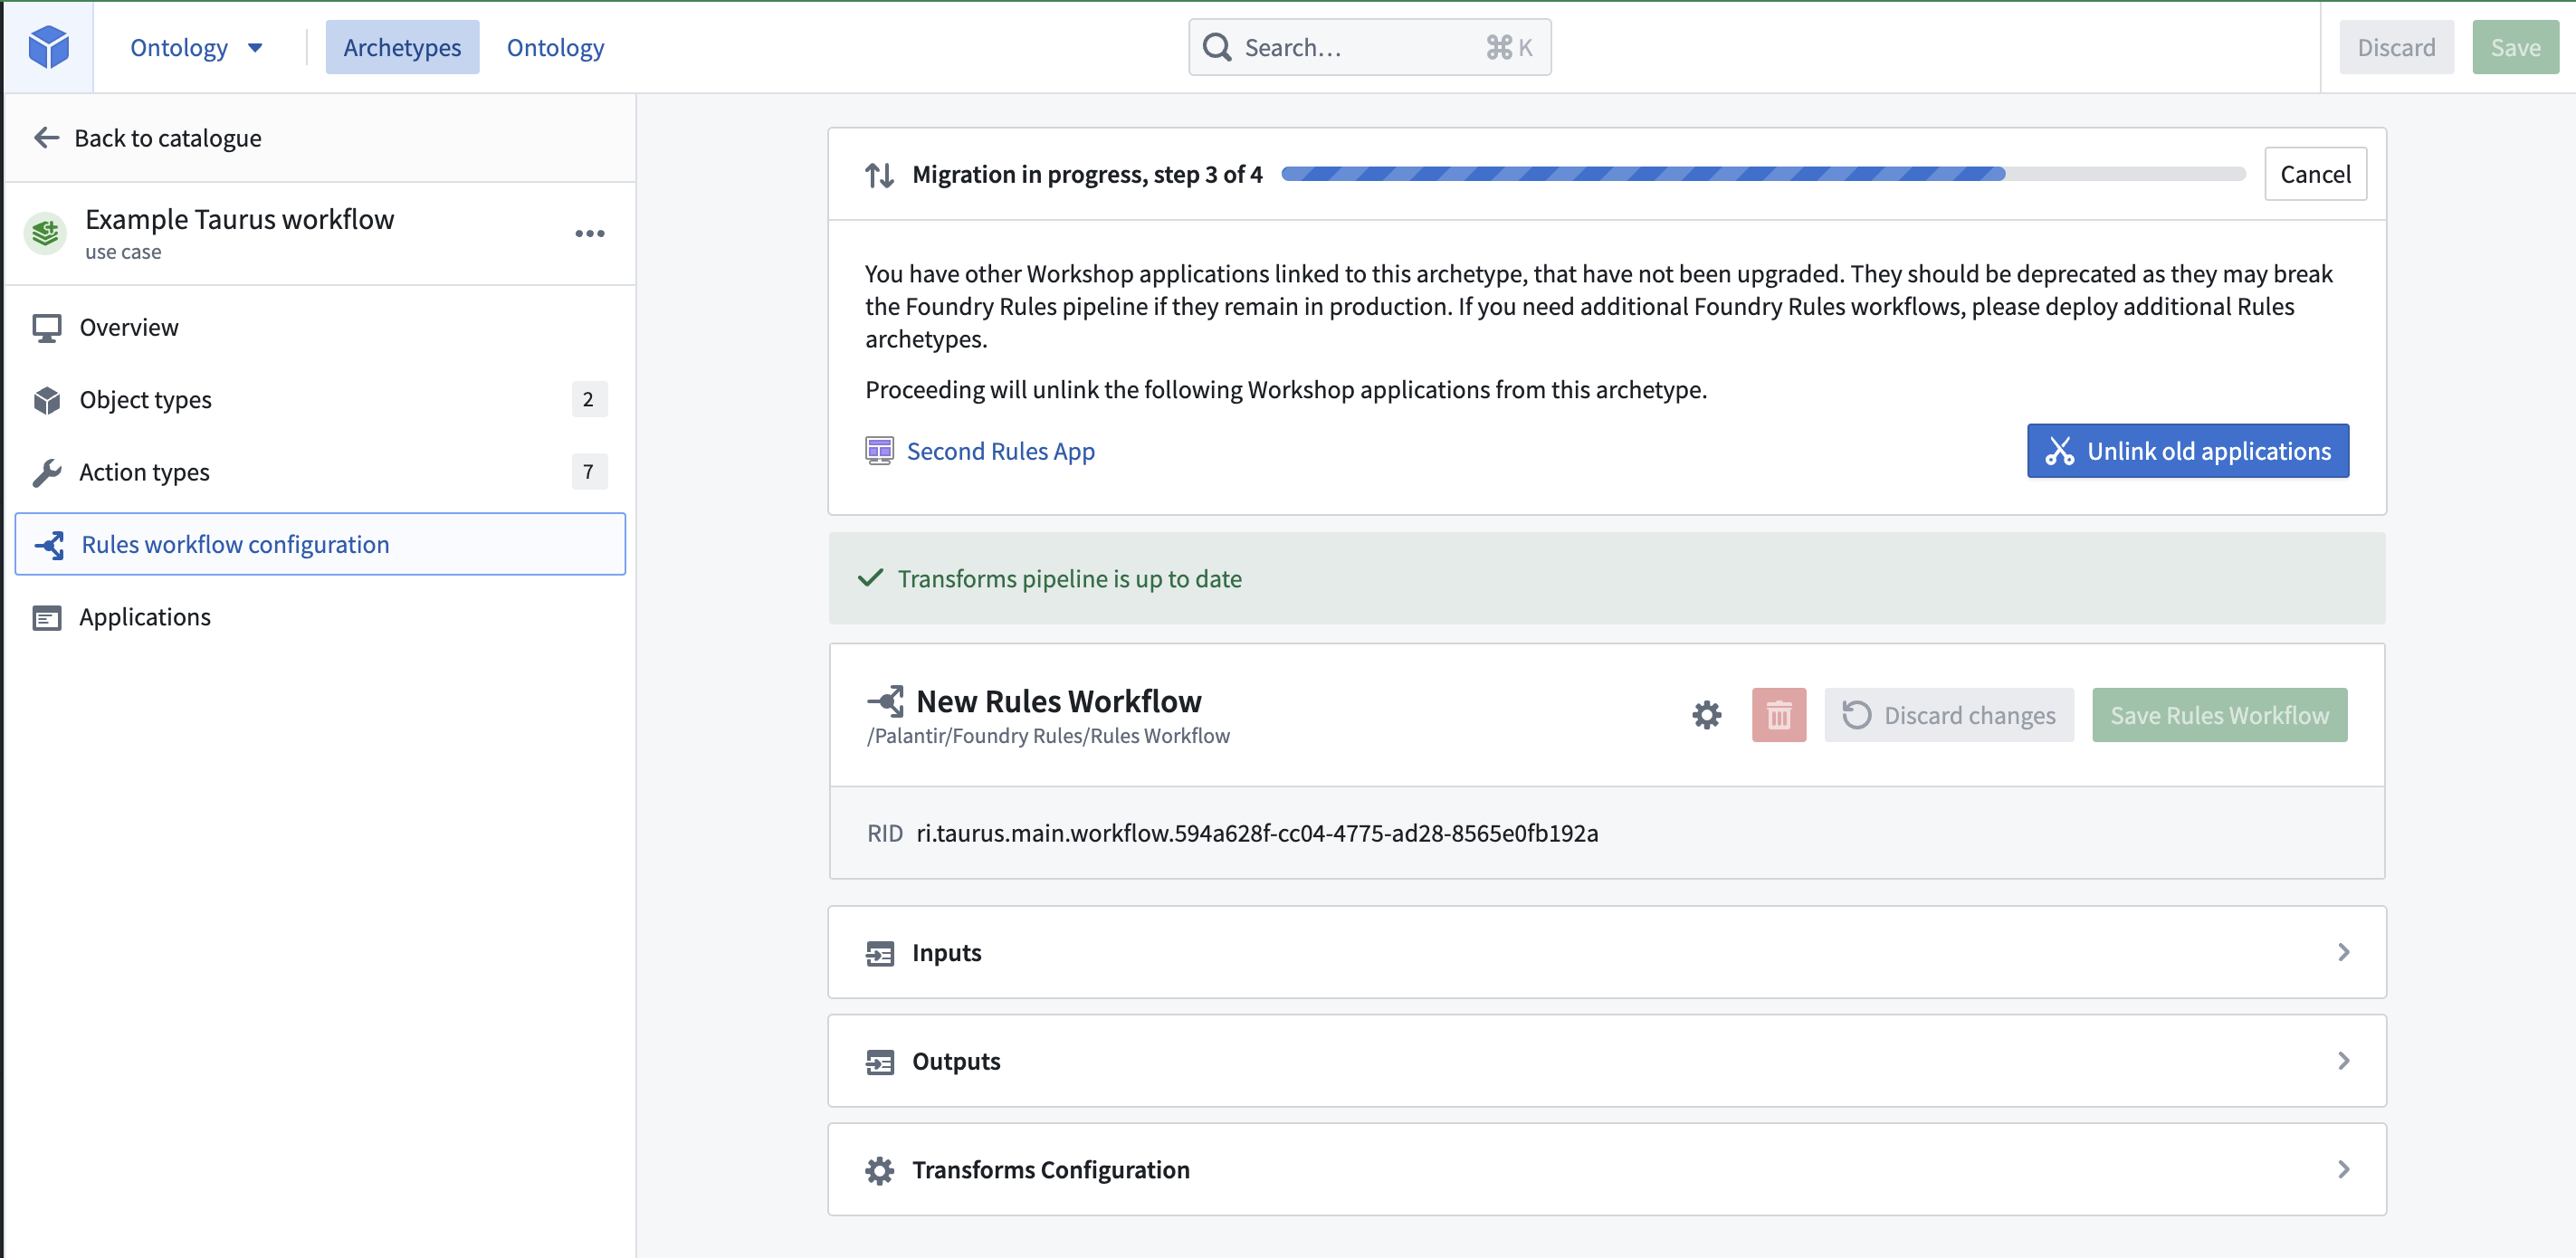Click the green checkmark in pipeline status
This screenshot has width=2576, height=1258.
coord(870,577)
